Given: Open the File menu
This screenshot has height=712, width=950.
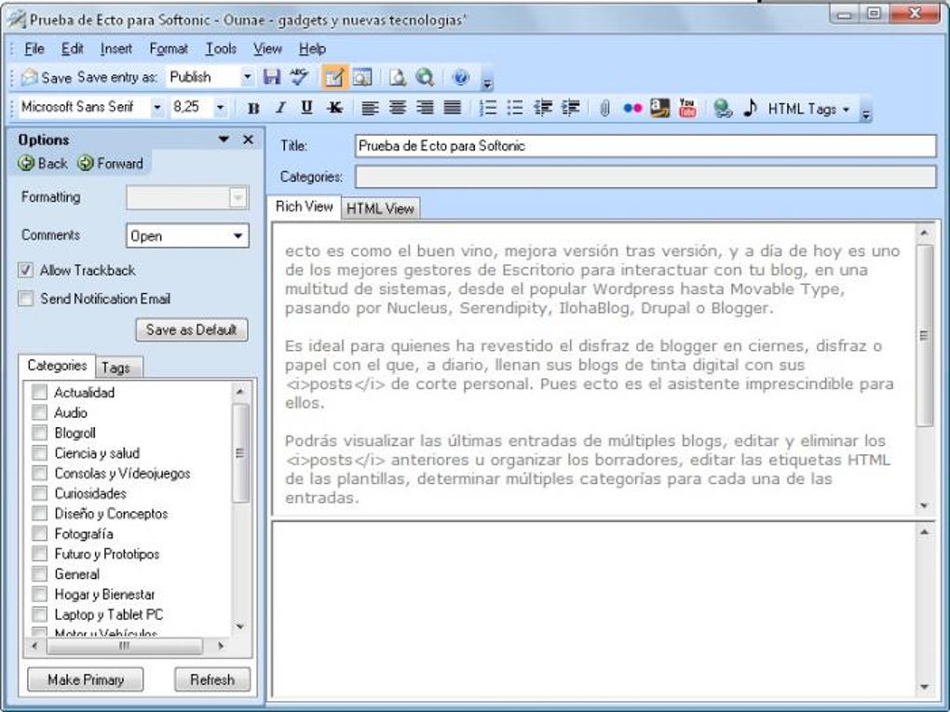Looking at the screenshot, I should [34, 48].
